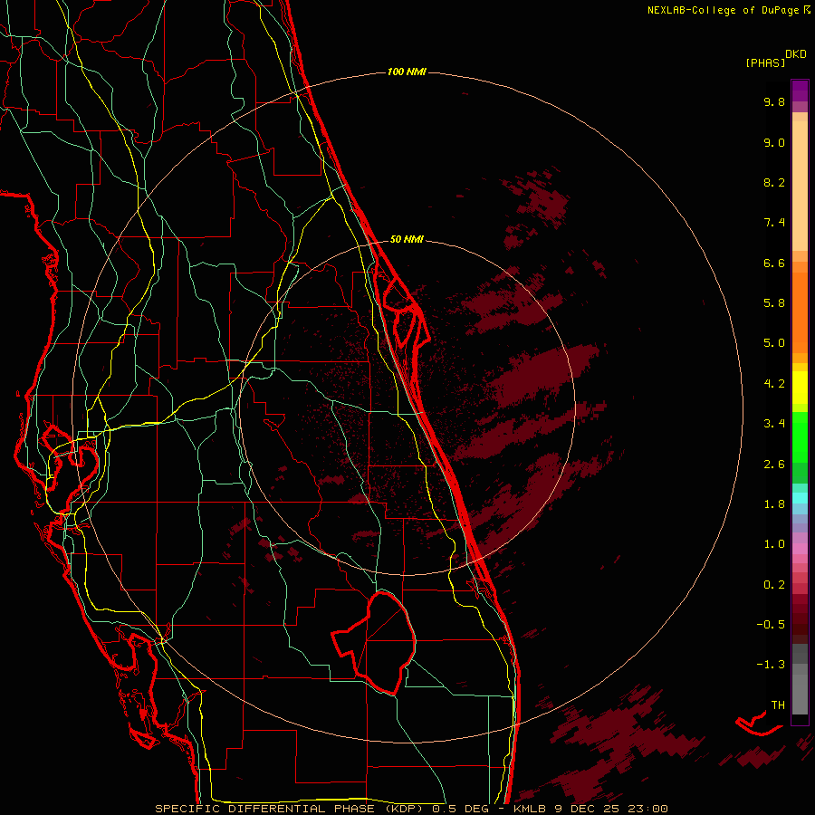This screenshot has height=815, width=815.
Task: Click the bright green segment of color bar
Action: 800,436
